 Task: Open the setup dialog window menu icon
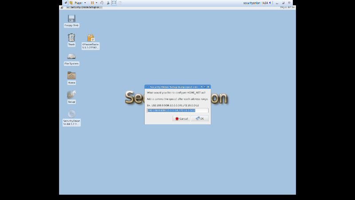[147, 87]
